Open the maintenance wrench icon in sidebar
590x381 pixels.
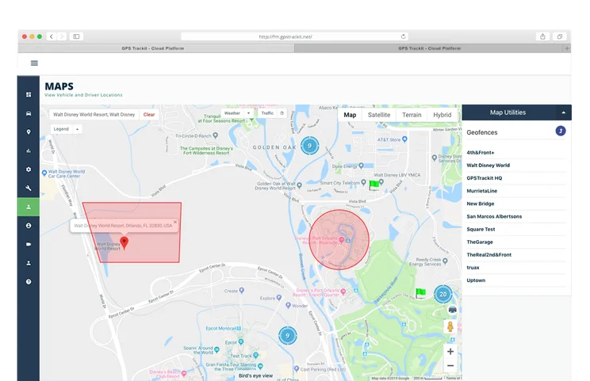[29, 188]
